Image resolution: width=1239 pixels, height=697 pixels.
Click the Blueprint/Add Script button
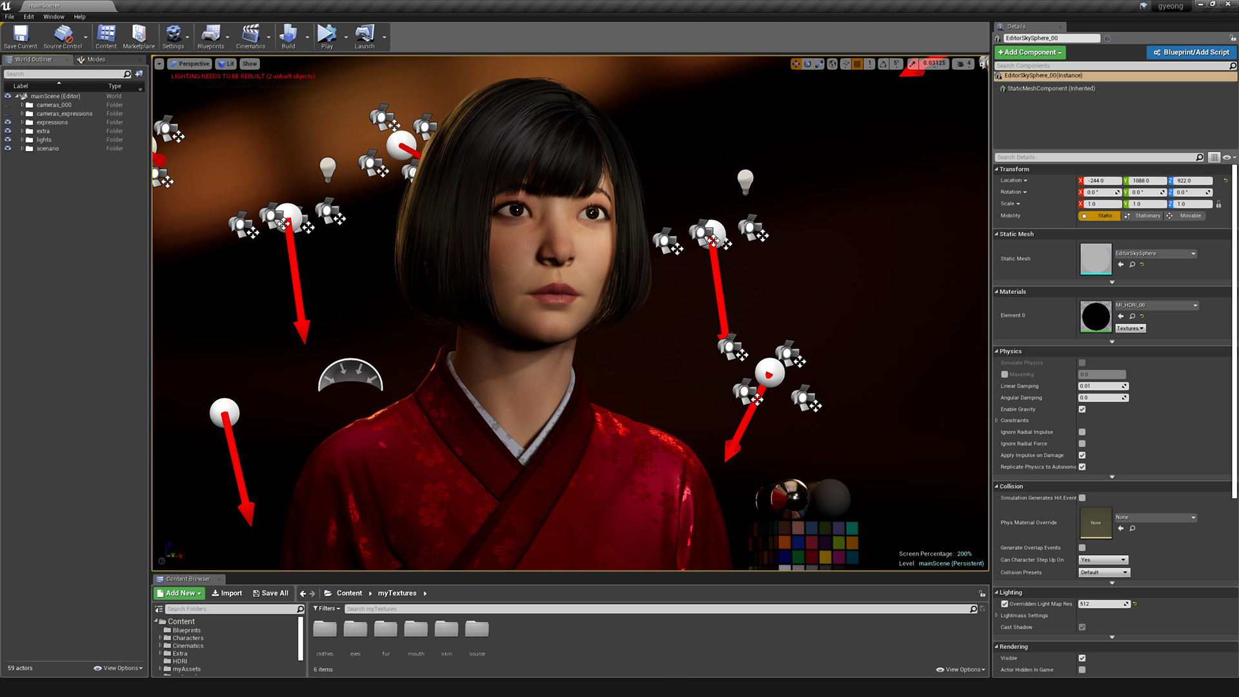pos(1191,52)
